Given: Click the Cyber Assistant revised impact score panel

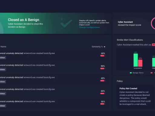Looking at the screenshot, I should 134,23.
